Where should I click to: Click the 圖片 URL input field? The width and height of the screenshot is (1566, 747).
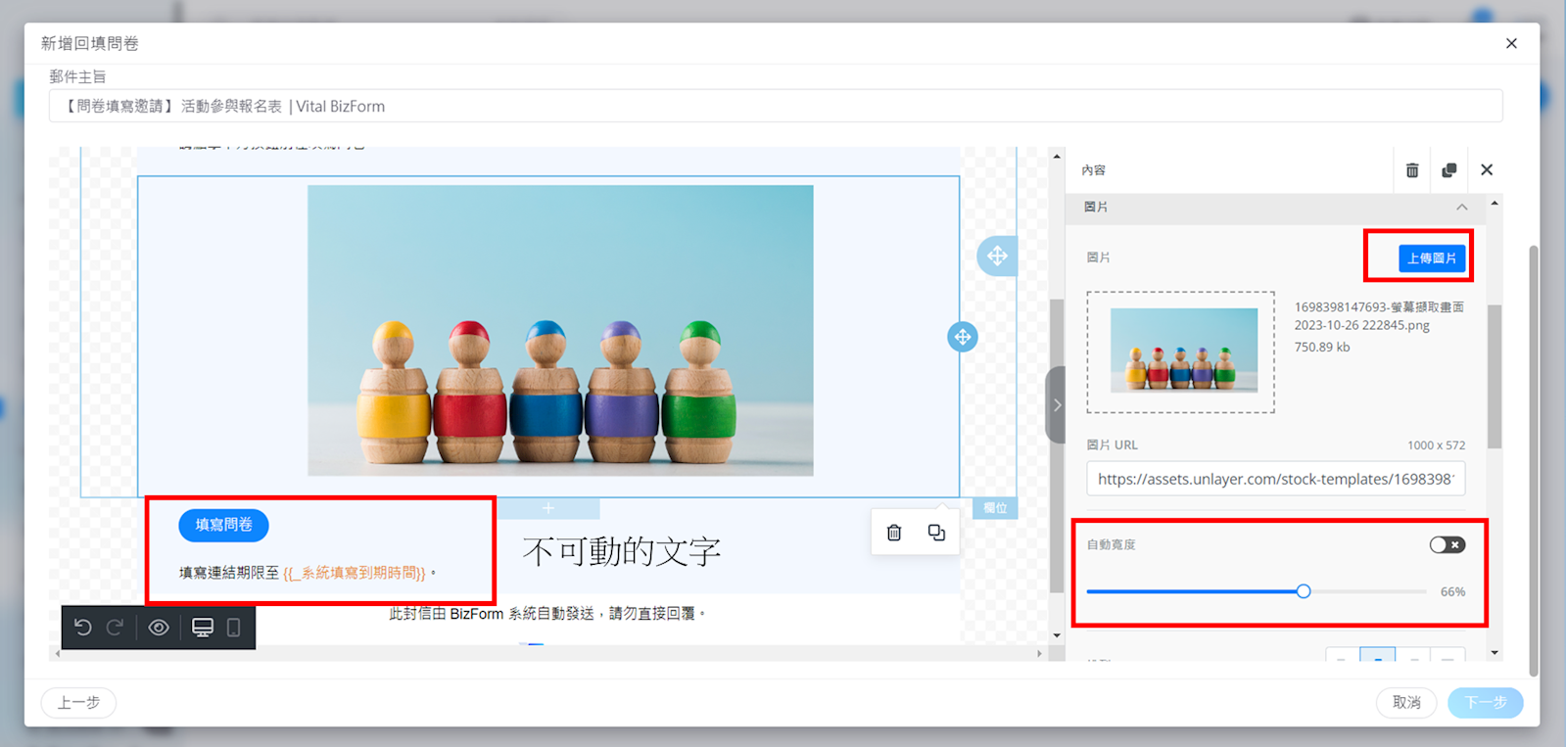point(1275,479)
